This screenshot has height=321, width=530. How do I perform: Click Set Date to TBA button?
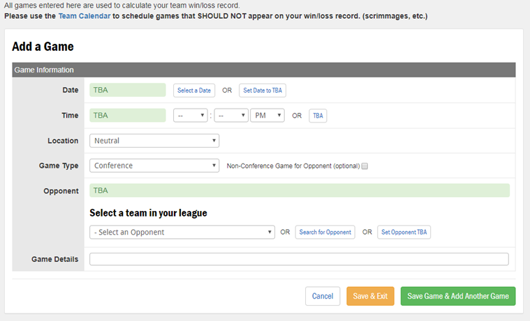(x=263, y=91)
